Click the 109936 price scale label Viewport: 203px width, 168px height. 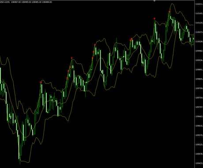click(199, 60)
